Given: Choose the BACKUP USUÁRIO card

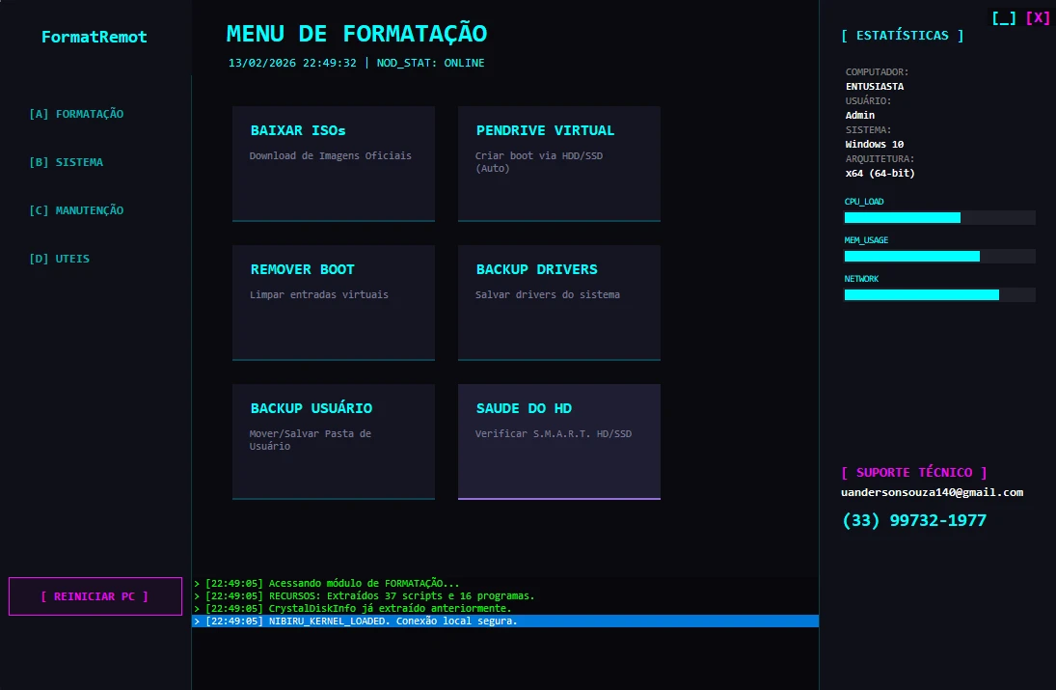Looking at the screenshot, I should (x=333, y=441).
